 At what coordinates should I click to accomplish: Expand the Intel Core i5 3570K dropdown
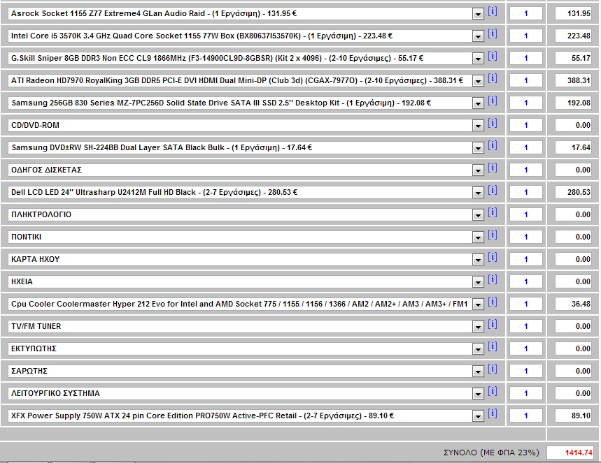(478, 36)
